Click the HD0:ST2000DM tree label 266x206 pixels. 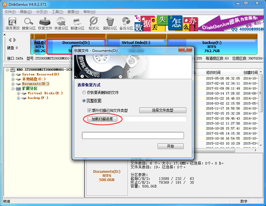coord(44,70)
